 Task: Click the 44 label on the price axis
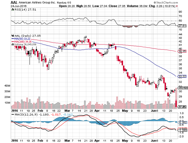[x=180, y=34]
